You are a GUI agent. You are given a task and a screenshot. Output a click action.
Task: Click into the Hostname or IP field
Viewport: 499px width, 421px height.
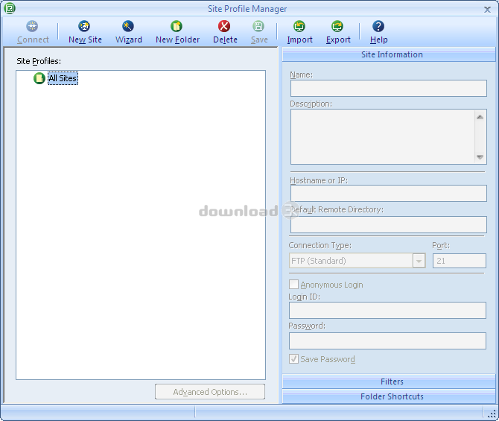(387, 194)
